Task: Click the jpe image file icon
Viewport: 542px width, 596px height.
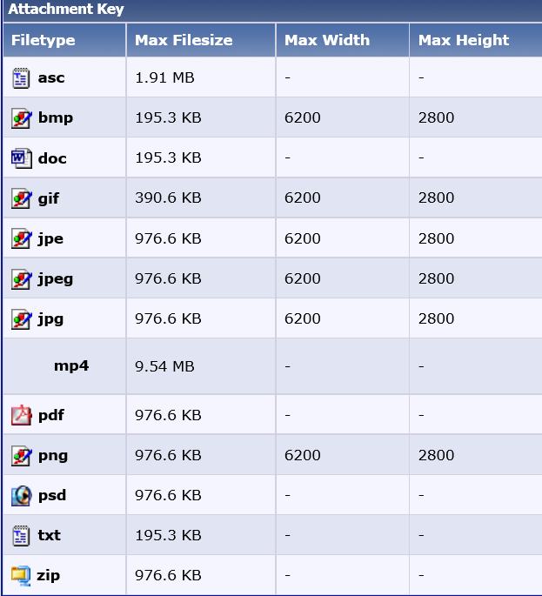Action: click(22, 238)
